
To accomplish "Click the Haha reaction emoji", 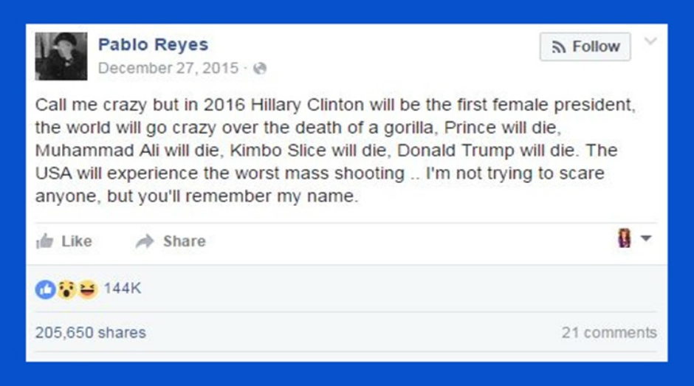I will [x=87, y=289].
